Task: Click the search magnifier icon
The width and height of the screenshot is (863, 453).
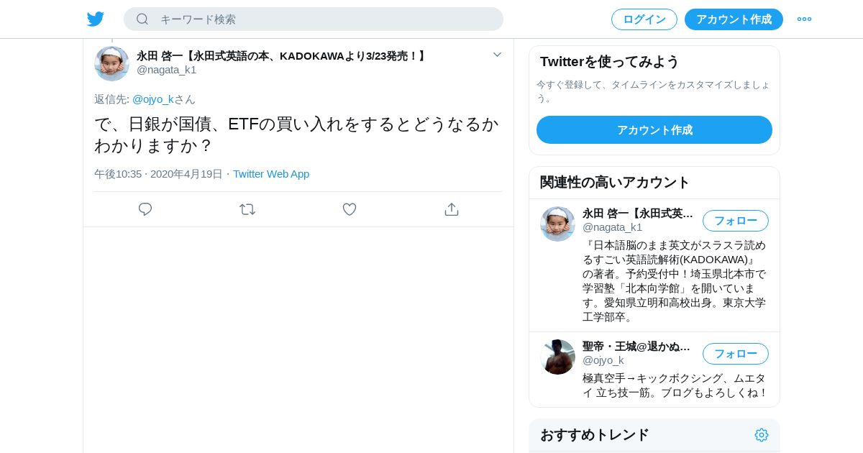Action: 142,19
